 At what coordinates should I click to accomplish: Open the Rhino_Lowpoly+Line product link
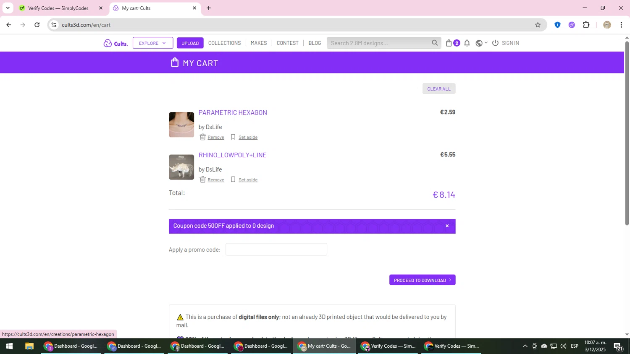point(232,155)
